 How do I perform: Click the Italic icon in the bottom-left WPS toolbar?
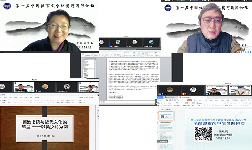(x=12, y=103)
